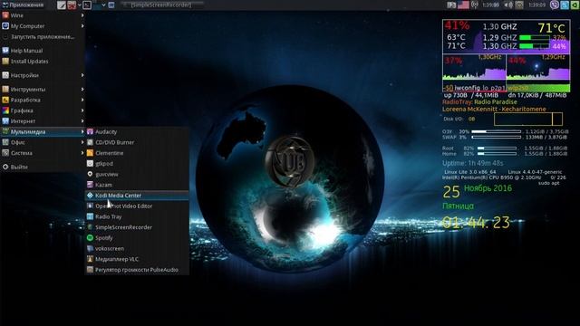Viewport: 580px width, 326px height.
Task: Expand the Настройки submenu arrow
Action: [x=82, y=75]
